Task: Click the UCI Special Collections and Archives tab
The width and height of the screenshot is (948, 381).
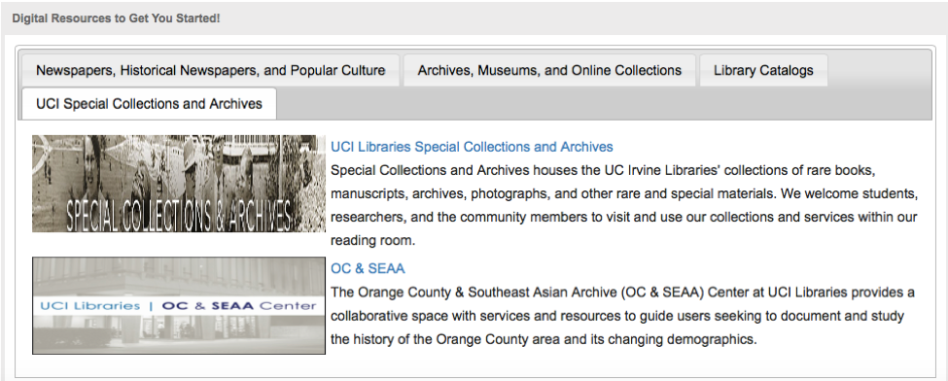Action: [x=149, y=103]
